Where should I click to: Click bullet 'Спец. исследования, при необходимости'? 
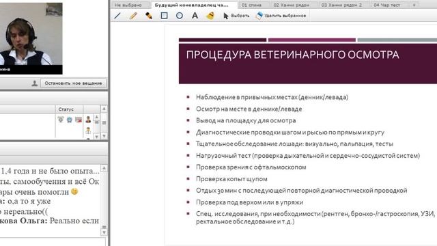pyautogui.click(x=315, y=217)
